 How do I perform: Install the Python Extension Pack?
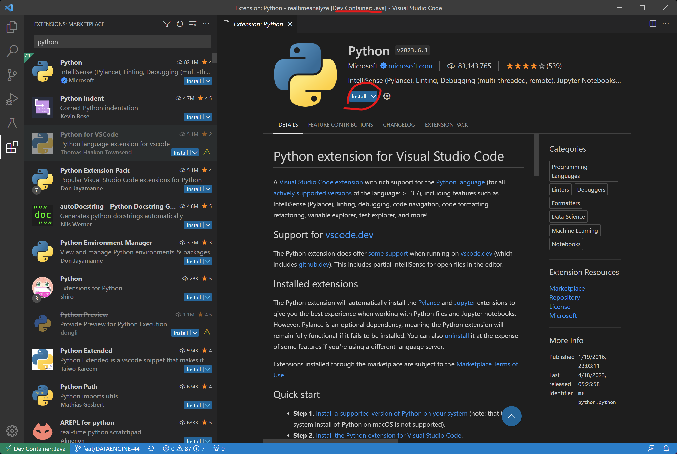pos(193,189)
